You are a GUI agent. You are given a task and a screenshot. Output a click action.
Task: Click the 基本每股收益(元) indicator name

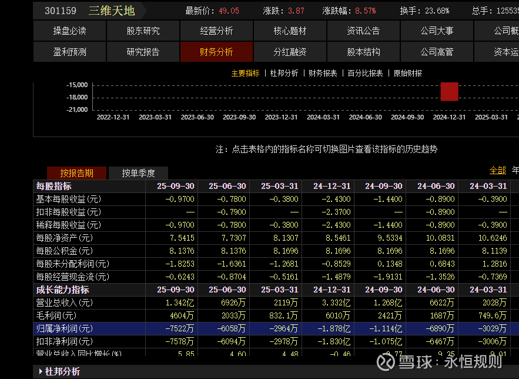(x=69, y=199)
